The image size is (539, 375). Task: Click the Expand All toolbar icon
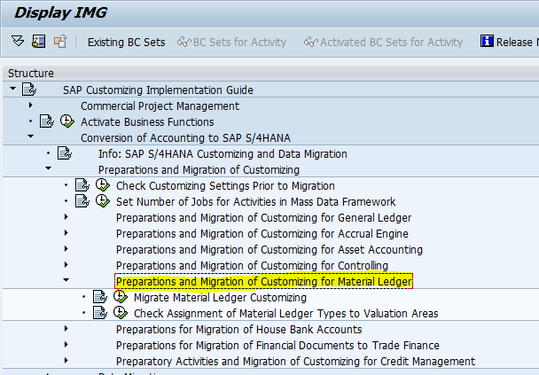coord(19,42)
